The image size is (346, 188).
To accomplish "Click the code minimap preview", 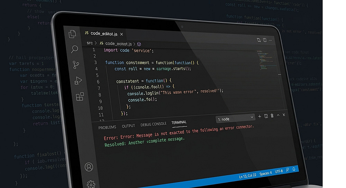I will (x=266, y=60).
